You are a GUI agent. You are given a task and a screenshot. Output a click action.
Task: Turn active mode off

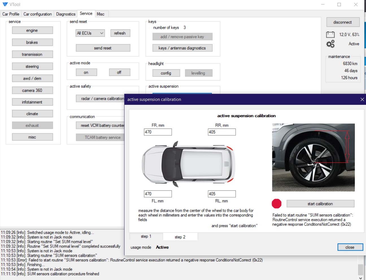tap(119, 73)
